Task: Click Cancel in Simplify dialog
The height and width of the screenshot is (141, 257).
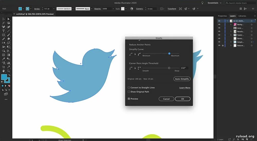Action: (166, 99)
